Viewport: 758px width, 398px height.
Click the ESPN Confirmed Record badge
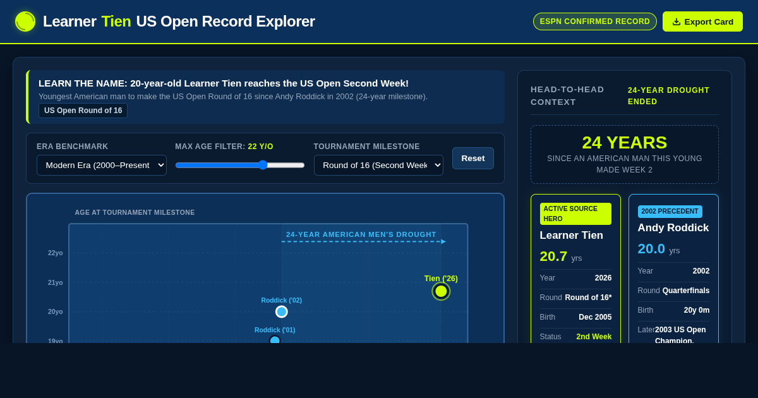point(595,21)
